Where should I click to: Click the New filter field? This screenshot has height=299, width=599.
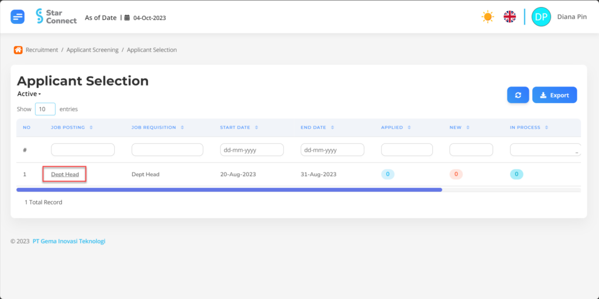click(x=471, y=150)
